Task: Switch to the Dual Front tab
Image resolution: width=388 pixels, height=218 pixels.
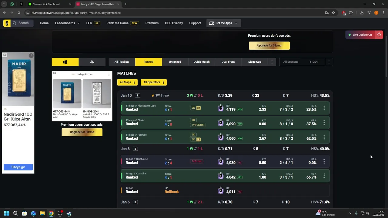Action: [x=228, y=62]
